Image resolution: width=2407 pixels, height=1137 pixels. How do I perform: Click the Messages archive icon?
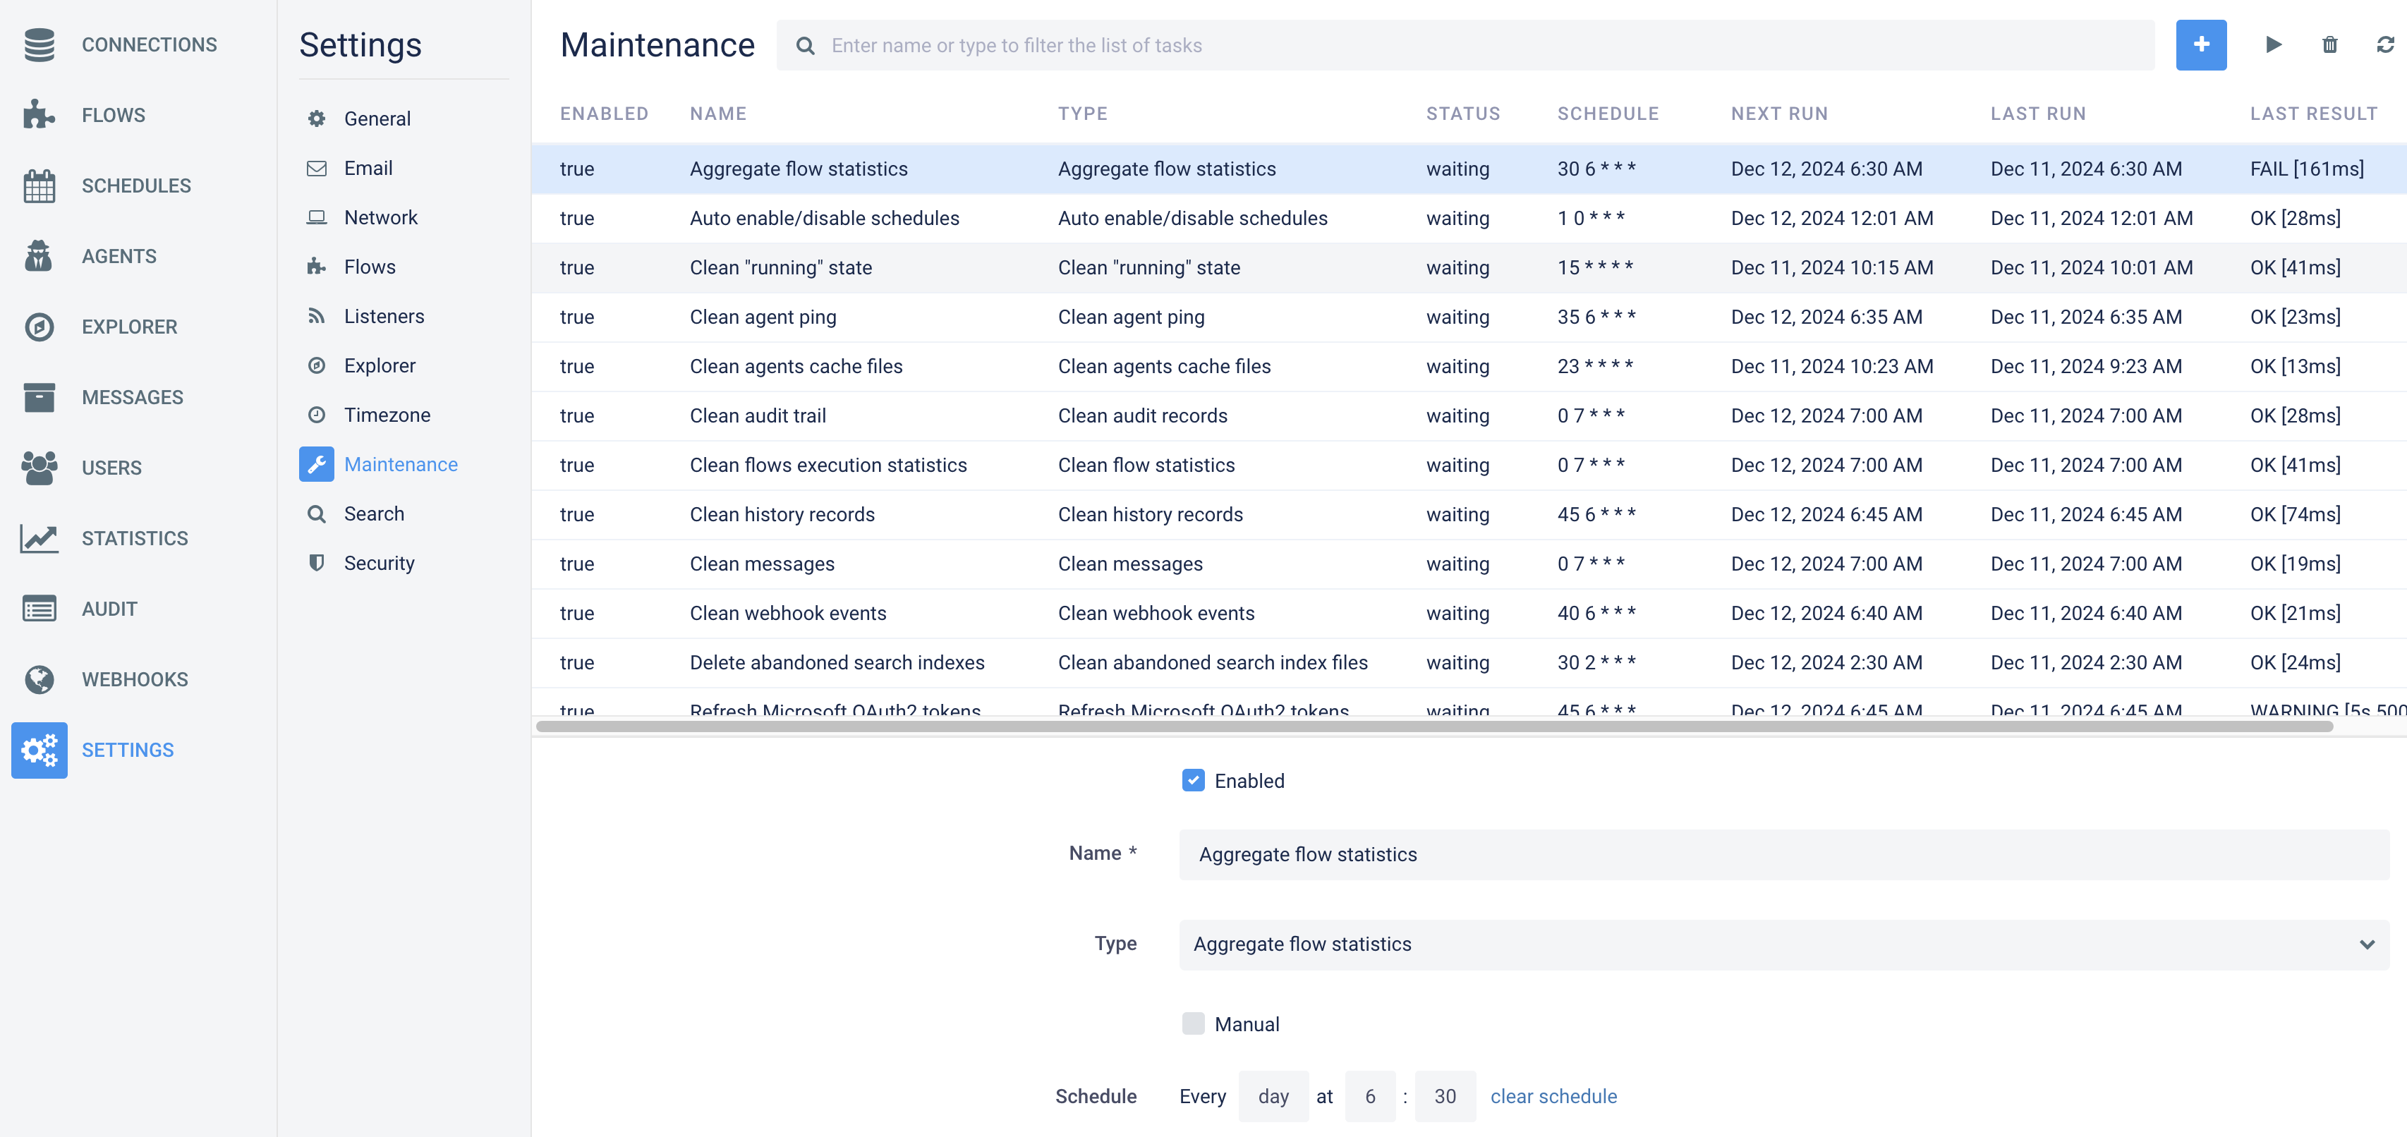point(40,397)
